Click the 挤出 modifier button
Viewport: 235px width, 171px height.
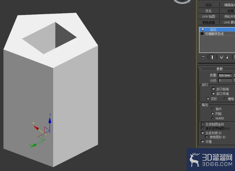[209, 5]
